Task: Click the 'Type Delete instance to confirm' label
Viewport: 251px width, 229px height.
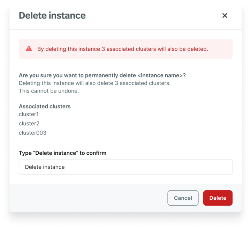Action: (x=63, y=153)
